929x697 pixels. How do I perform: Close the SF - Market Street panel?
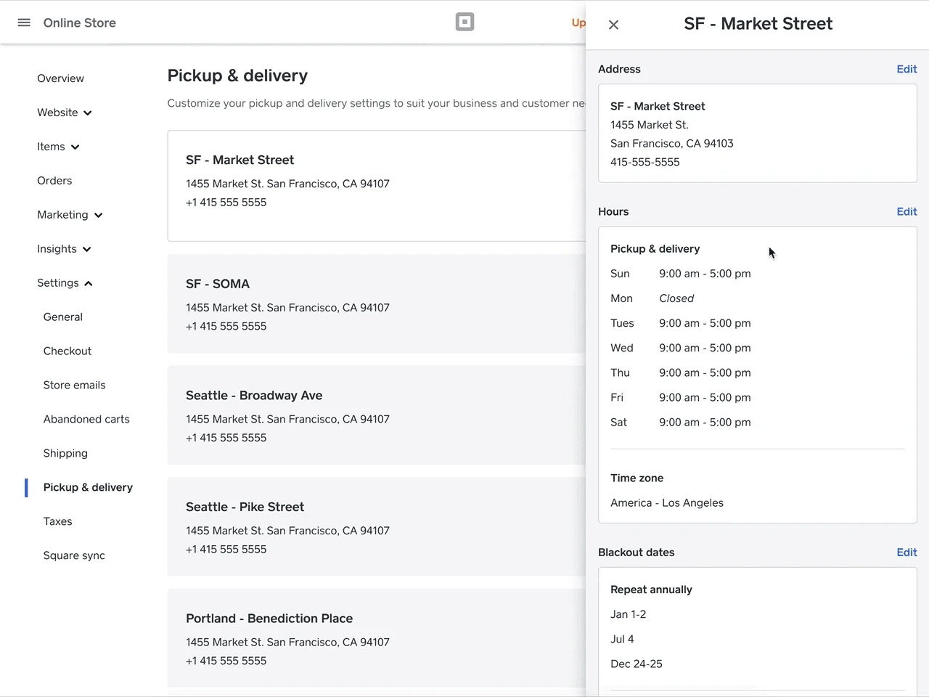point(613,25)
